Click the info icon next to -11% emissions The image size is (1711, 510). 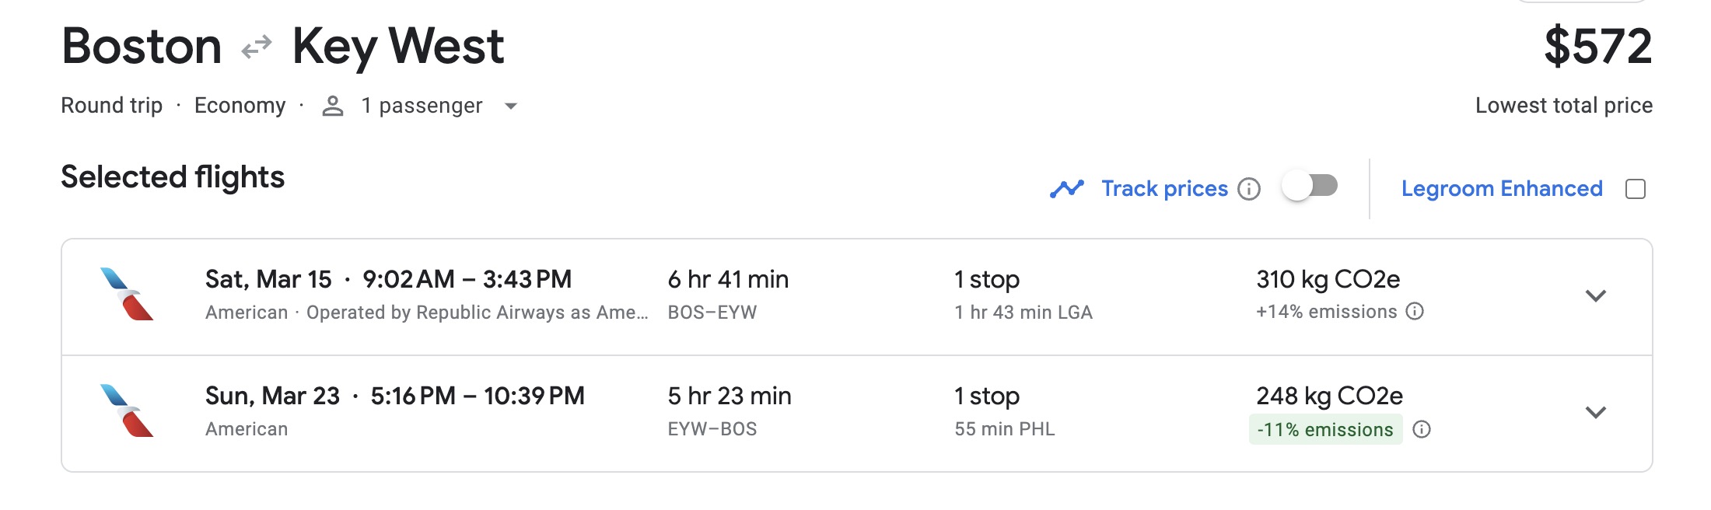click(1422, 430)
